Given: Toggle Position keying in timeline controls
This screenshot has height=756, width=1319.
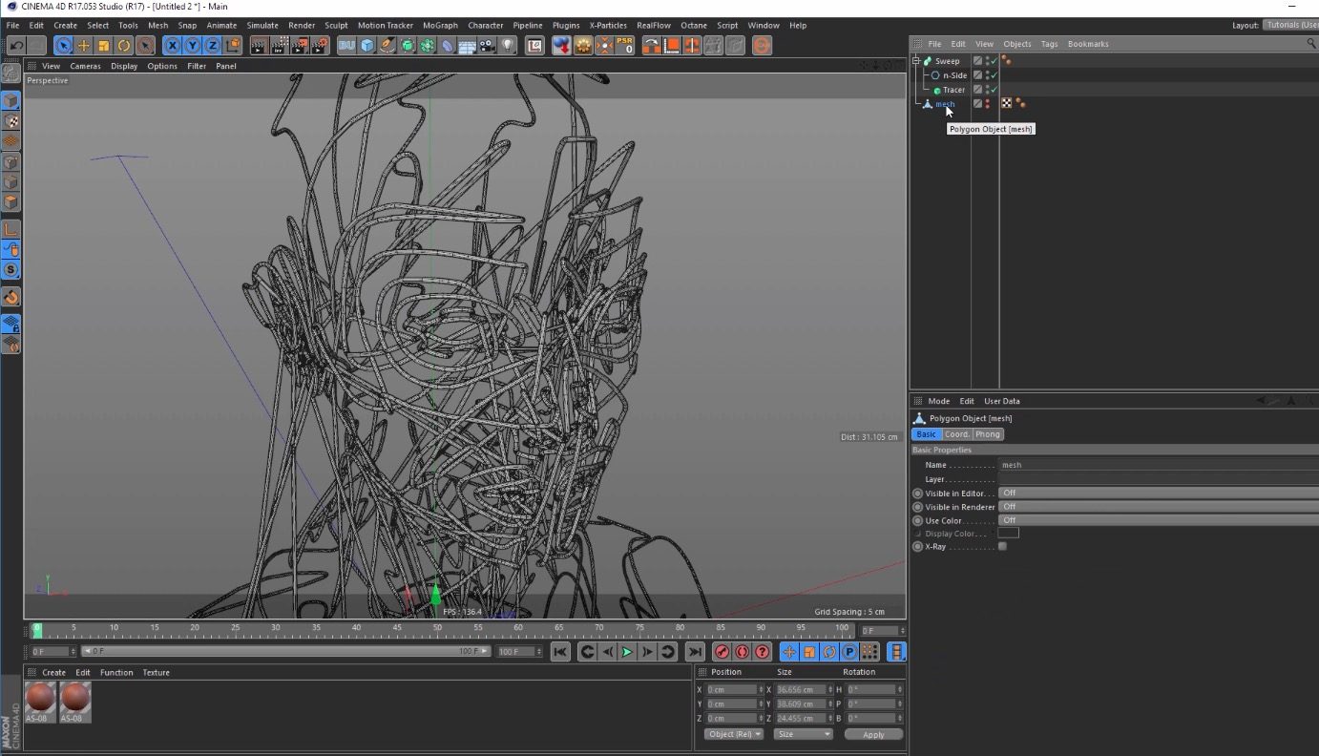Looking at the screenshot, I should tap(789, 652).
